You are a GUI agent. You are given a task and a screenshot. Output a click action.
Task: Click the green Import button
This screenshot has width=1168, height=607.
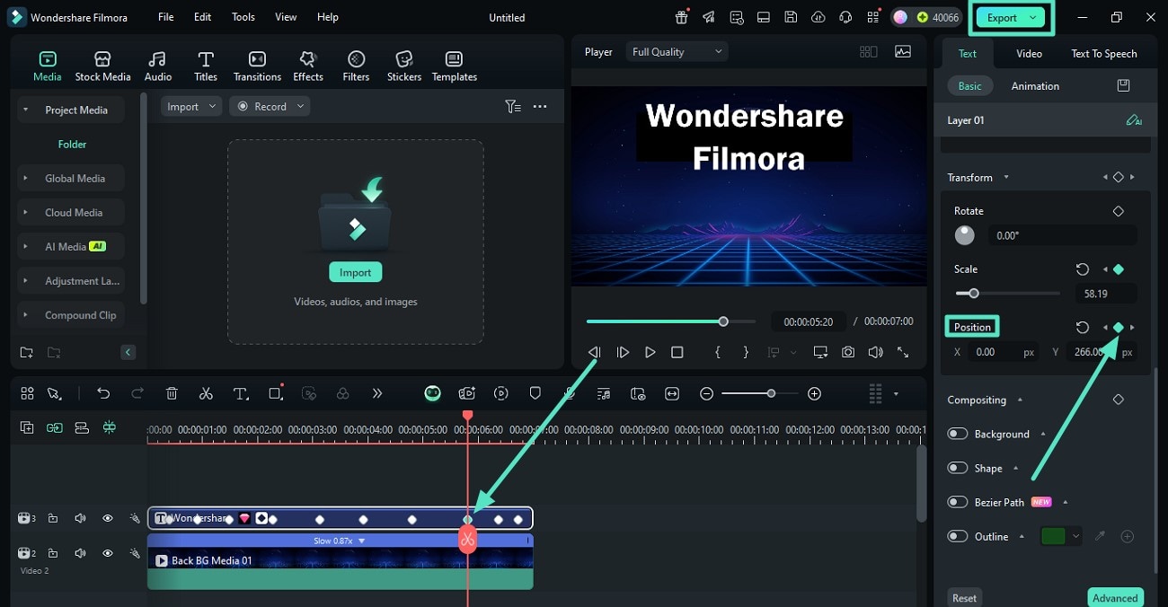tap(355, 272)
